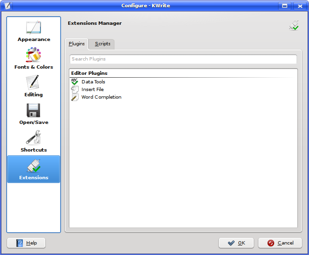Open the Shortcuts settings page

point(34,142)
